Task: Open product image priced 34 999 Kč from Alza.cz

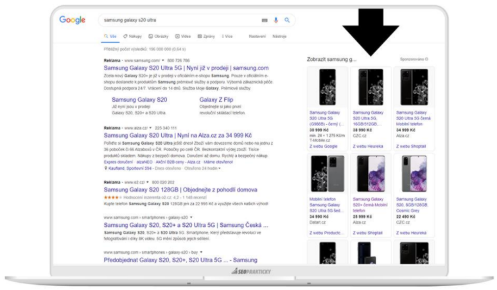Action: pyautogui.click(x=414, y=87)
